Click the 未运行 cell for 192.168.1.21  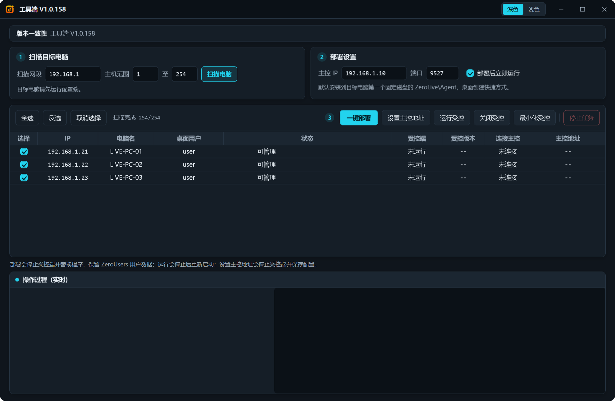click(x=417, y=151)
